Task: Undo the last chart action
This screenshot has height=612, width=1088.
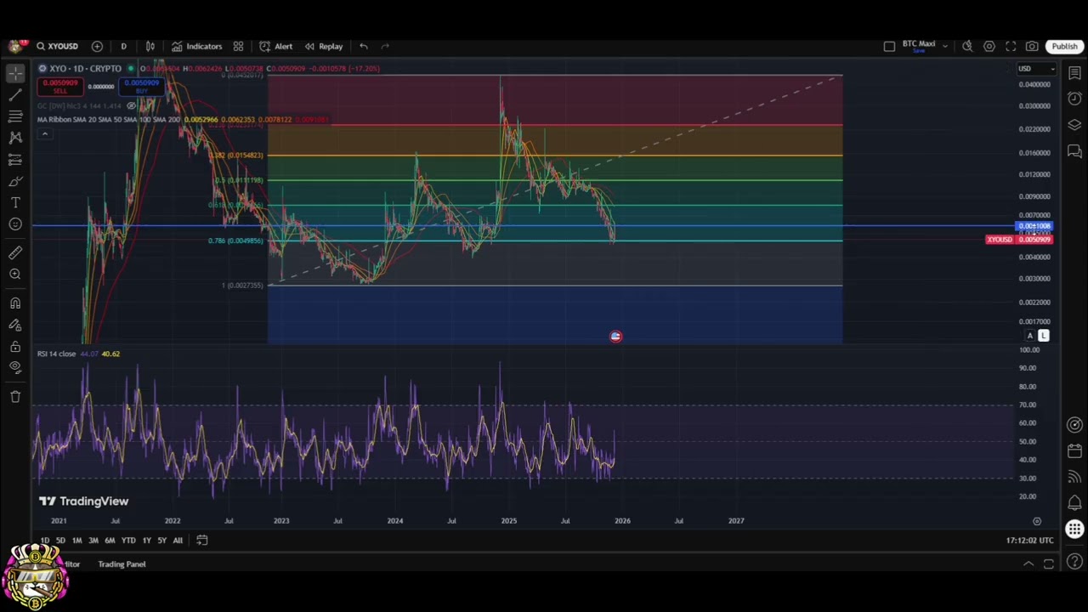Action: tap(364, 46)
